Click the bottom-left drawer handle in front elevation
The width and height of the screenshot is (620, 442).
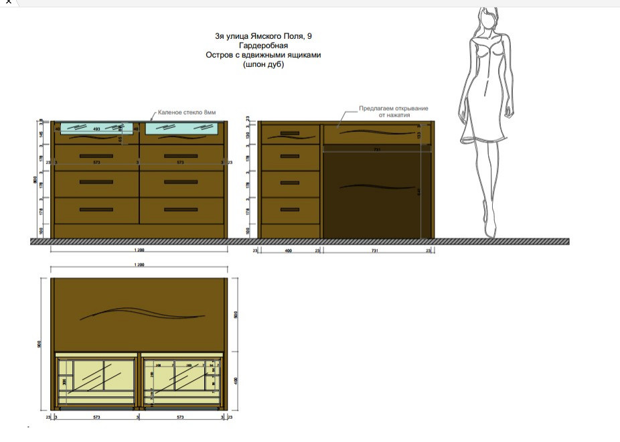96,210
